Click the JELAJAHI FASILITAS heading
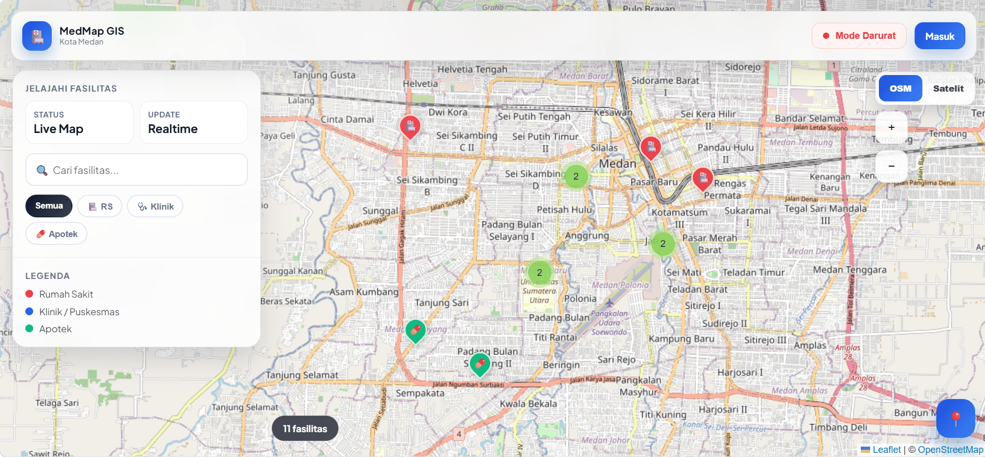The image size is (985, 457). pos(71,89)
